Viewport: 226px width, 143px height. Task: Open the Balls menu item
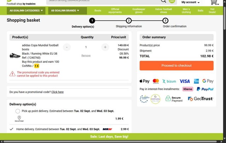click(x=201, y=11)
